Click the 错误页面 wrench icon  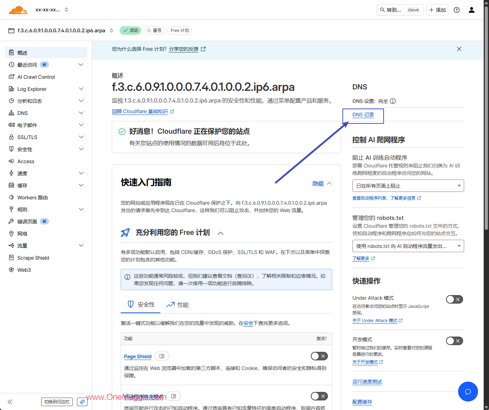pyautogui.click(x=11, y=221)
